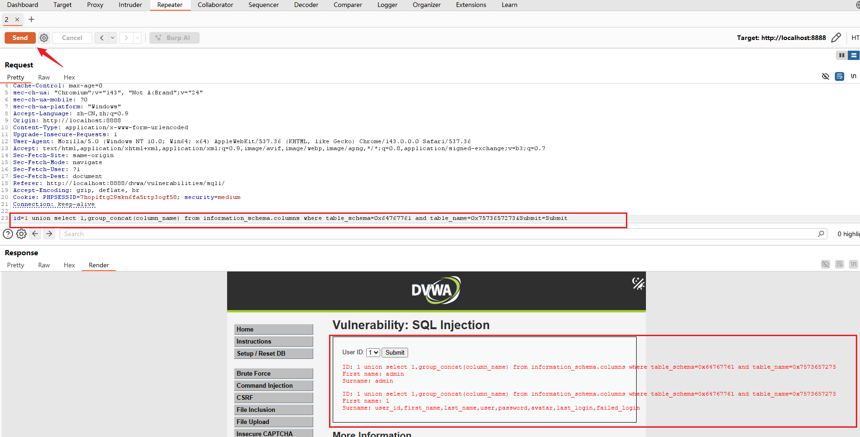Switch Response view to Pretty
This screenshot has height=437, width=860.
(x=15, y=265)
